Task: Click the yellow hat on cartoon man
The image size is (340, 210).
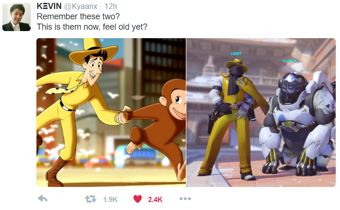Action: pos(93,51)
